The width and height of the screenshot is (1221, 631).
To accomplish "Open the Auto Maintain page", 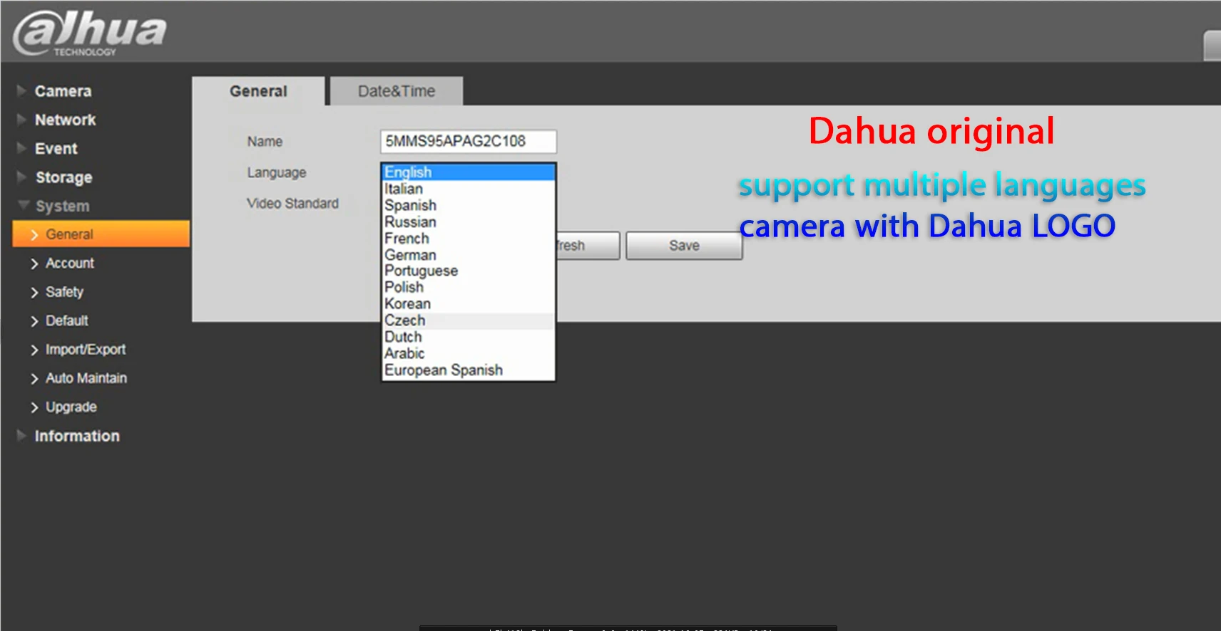I will [86, 378].
